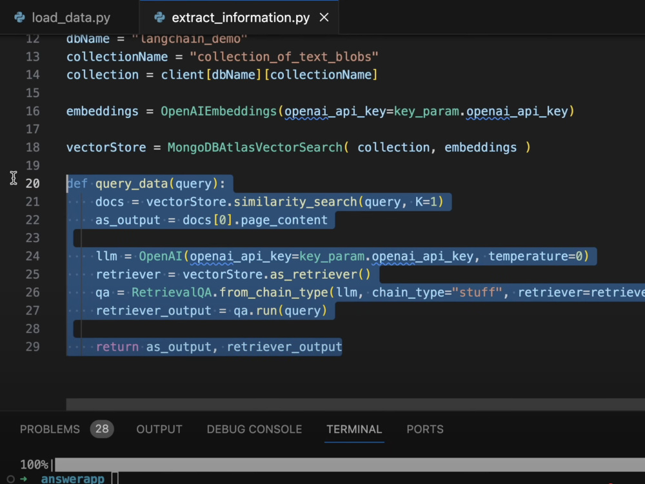Screen dimensions: 645x484
Task: Click the answerapp terminal prompt
Action: [73, 479]
